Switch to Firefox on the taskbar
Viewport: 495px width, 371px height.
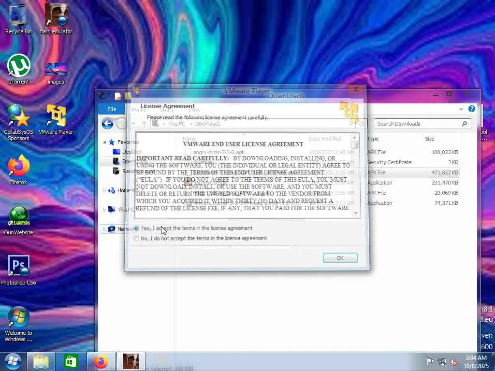[x=101, y=361]
